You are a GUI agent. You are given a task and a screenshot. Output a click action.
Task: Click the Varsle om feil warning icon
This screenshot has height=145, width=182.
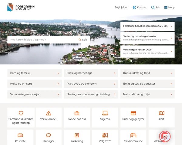49,113
